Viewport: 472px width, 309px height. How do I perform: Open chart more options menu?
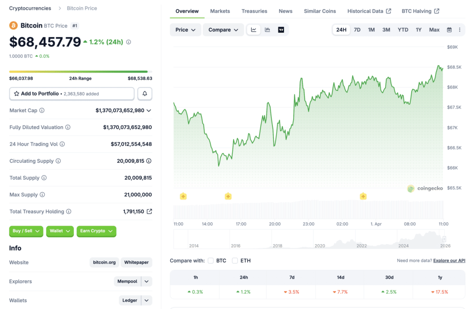click(x=460, y=30)
